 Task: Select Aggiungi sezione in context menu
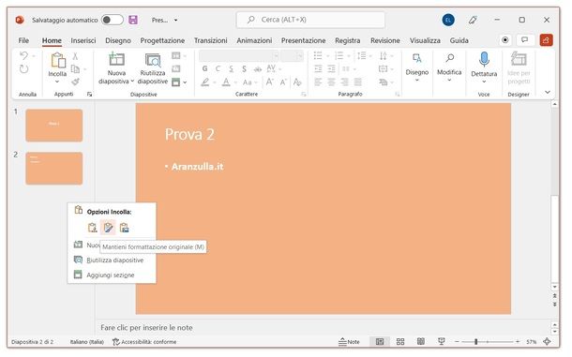point(112,275)
